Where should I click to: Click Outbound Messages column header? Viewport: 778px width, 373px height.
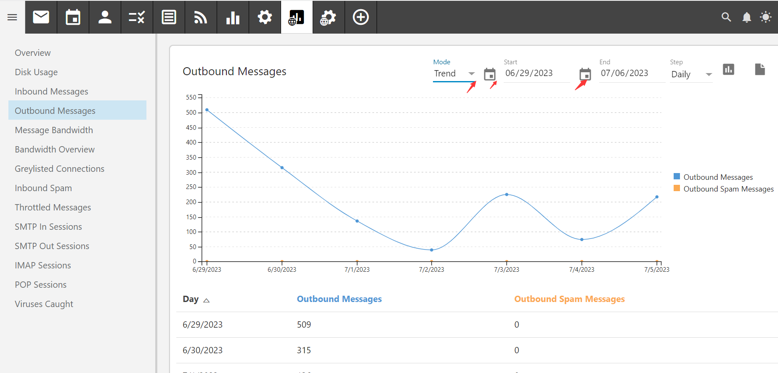(339, 299)
